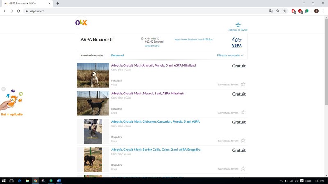Click the volume icon in system tray

click(x=296, y=181)
